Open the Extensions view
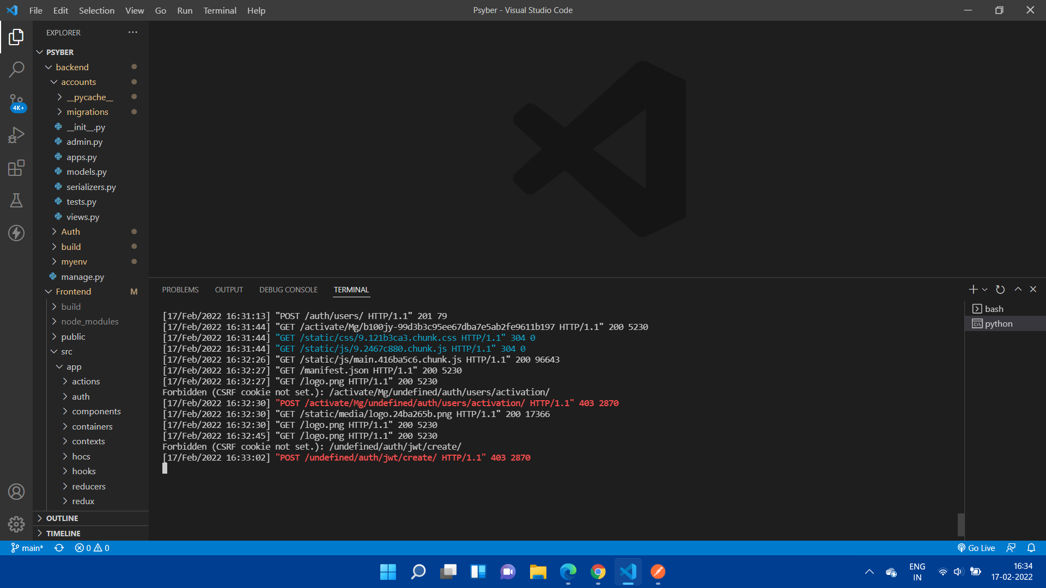The width and height of the screenshot is (1046, 588). [16, 168]
